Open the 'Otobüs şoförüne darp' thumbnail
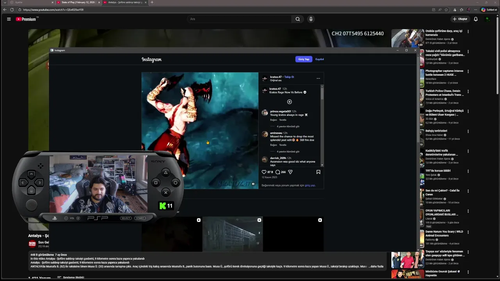This screenshot has height=281, width=500. 408,38
